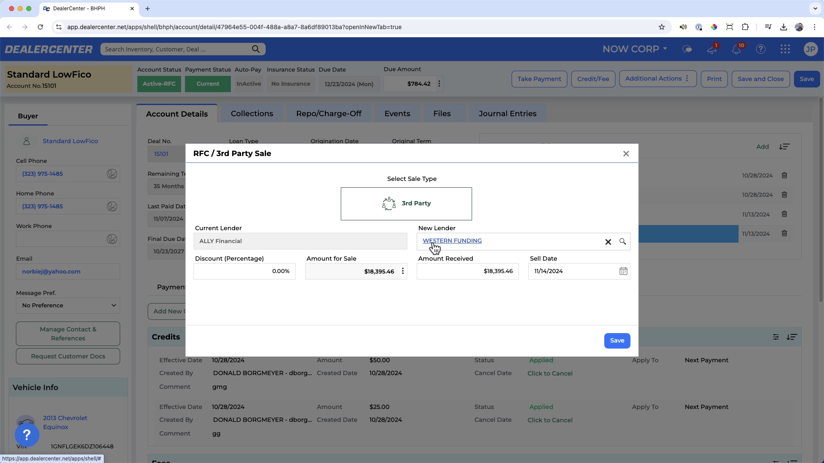Image resolution: width=824 pixels, height=463 pixels.
Task: Open Chrome downloads icon
Action: [x=783, y=27]
